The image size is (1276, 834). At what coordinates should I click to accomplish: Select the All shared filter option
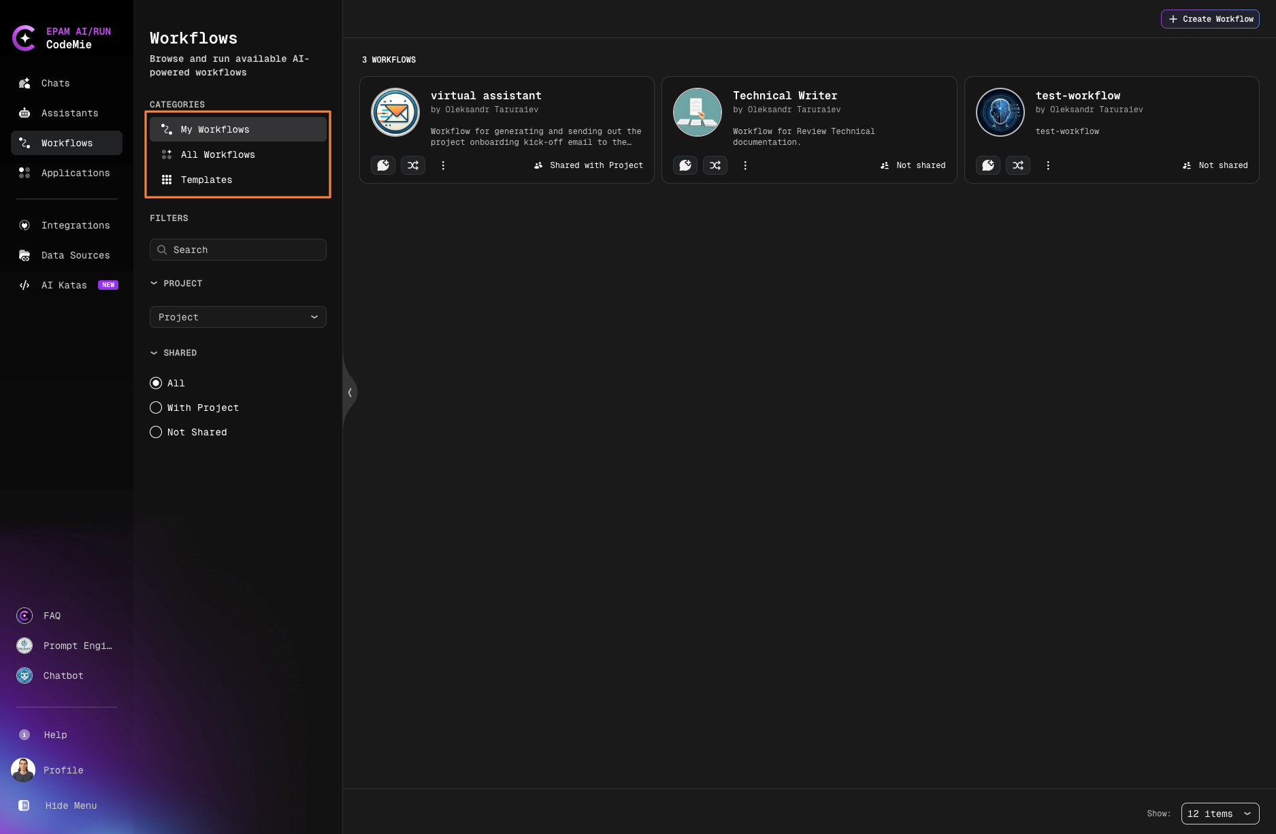point(156,383)
